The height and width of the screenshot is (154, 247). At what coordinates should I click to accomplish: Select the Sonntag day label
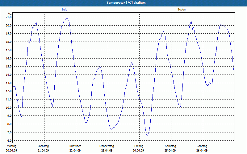(x=202, y=146)
